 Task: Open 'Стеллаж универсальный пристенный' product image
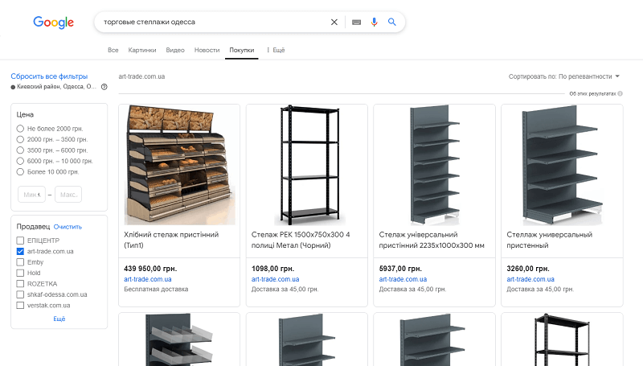coord(562,165)
